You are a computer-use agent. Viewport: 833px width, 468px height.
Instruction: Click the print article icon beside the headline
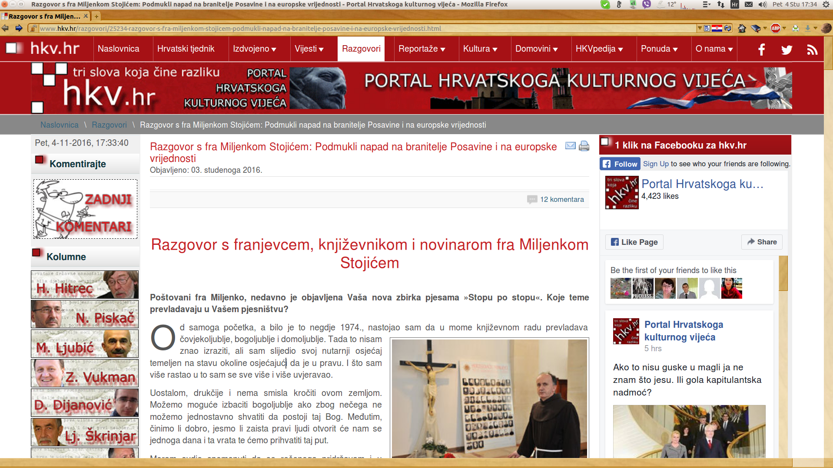(x=584, y=146)
